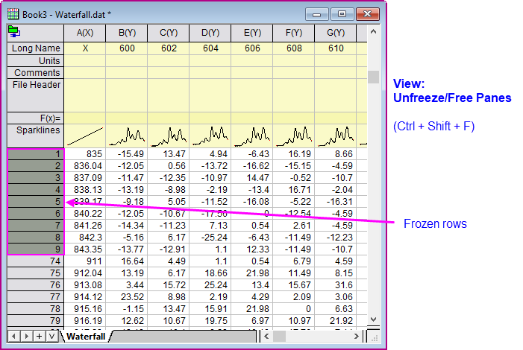Click vertical scrollbar up arrow
The height and width of the screenshot is (350, 523).
coord(373,32)
